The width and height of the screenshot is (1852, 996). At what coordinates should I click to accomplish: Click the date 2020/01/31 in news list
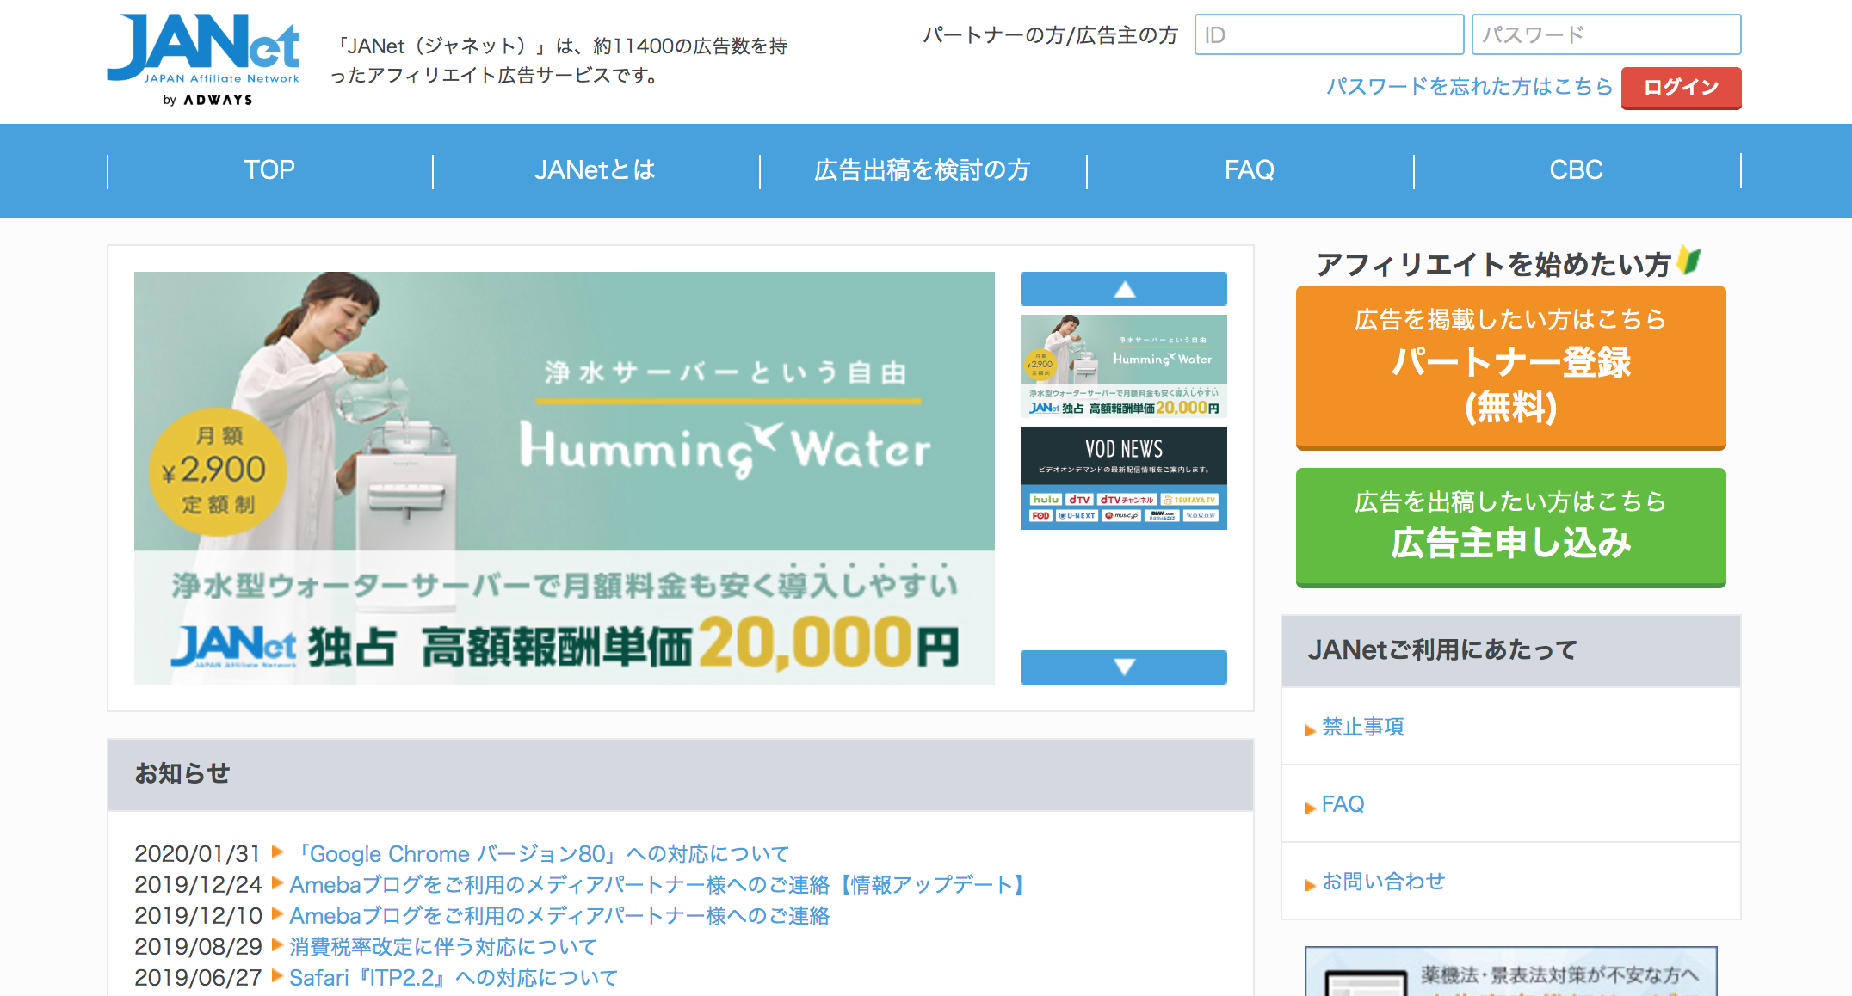(x=197, y=854)
